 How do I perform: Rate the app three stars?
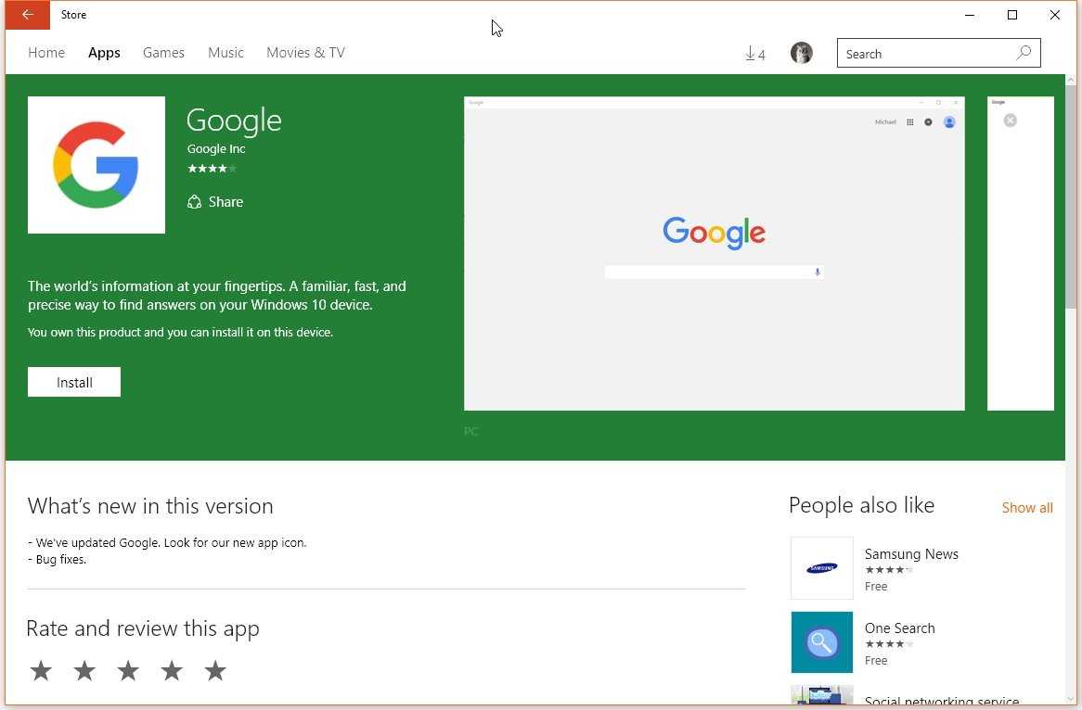(x=128, y=670)
